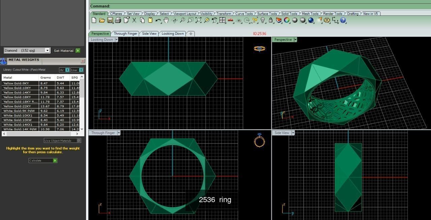Select the Rotate view tool
The width and height of the screenshot is (431, 220).
point(174,20)
